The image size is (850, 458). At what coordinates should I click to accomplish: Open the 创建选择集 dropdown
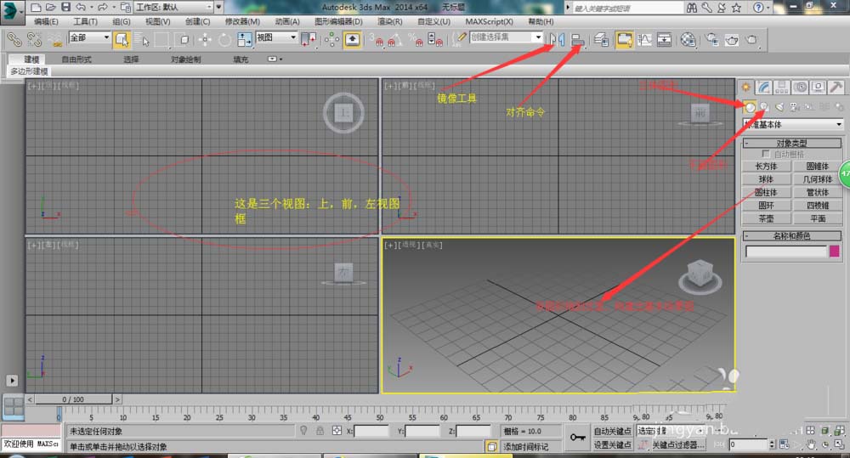point(506,37)
